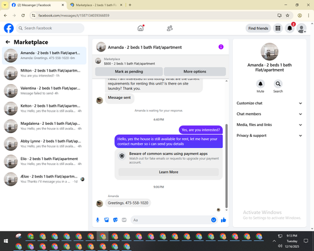Open Milton conversation in list

[x=44, y=73]
